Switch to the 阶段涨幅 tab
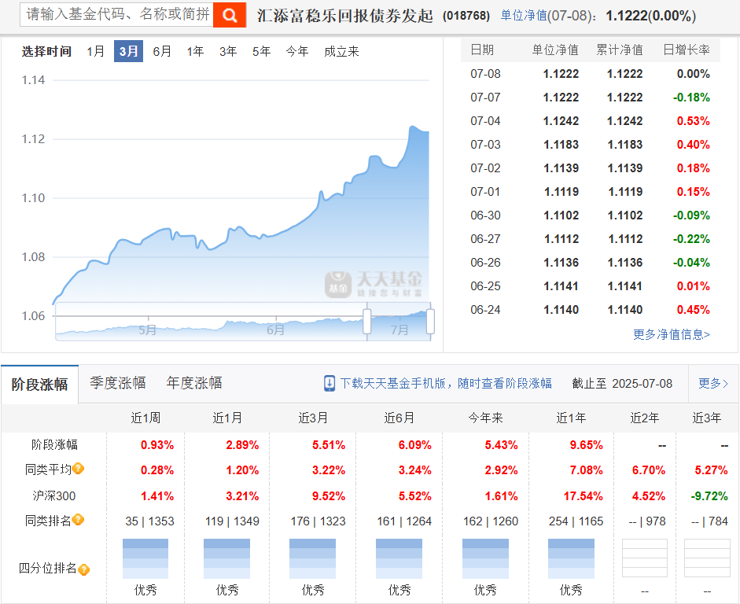This screenshot has width=740, height=604. pyautogui.click(x=39, y=384)
